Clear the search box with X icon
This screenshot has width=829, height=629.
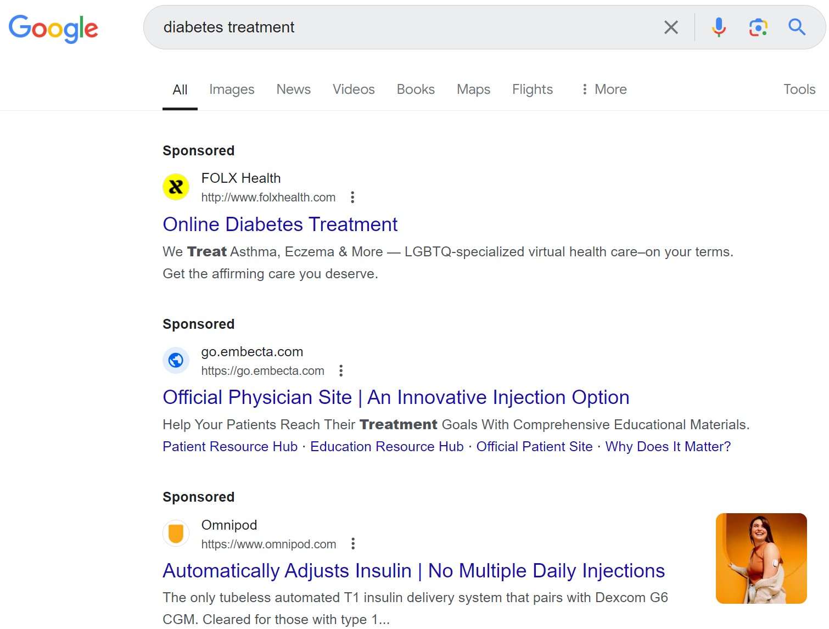(670, 27)
